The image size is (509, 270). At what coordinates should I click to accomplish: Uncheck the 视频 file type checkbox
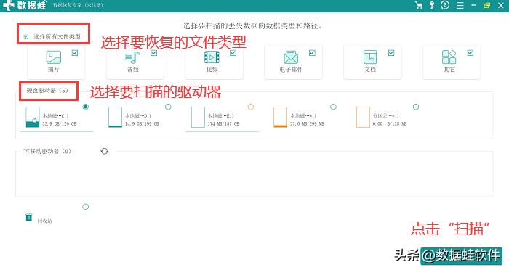[x=233, y=53]
